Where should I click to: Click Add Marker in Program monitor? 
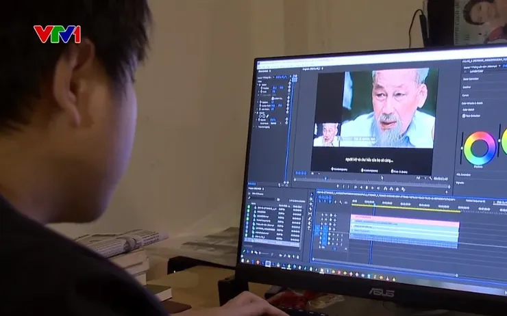pos(338,186)
